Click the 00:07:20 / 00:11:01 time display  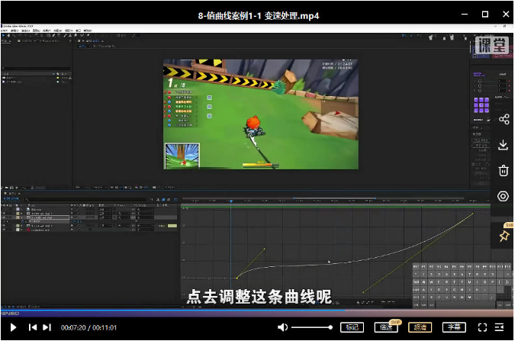(88, 327)
